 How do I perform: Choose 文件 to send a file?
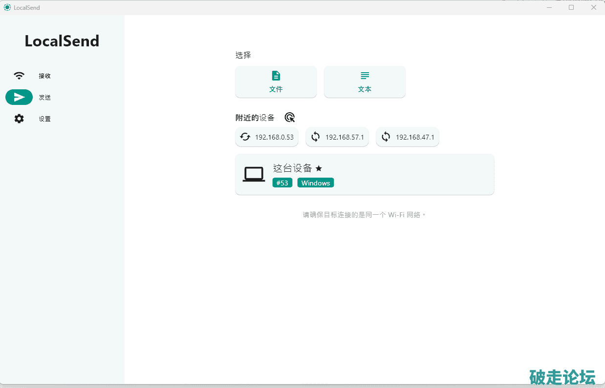(276, 82)
